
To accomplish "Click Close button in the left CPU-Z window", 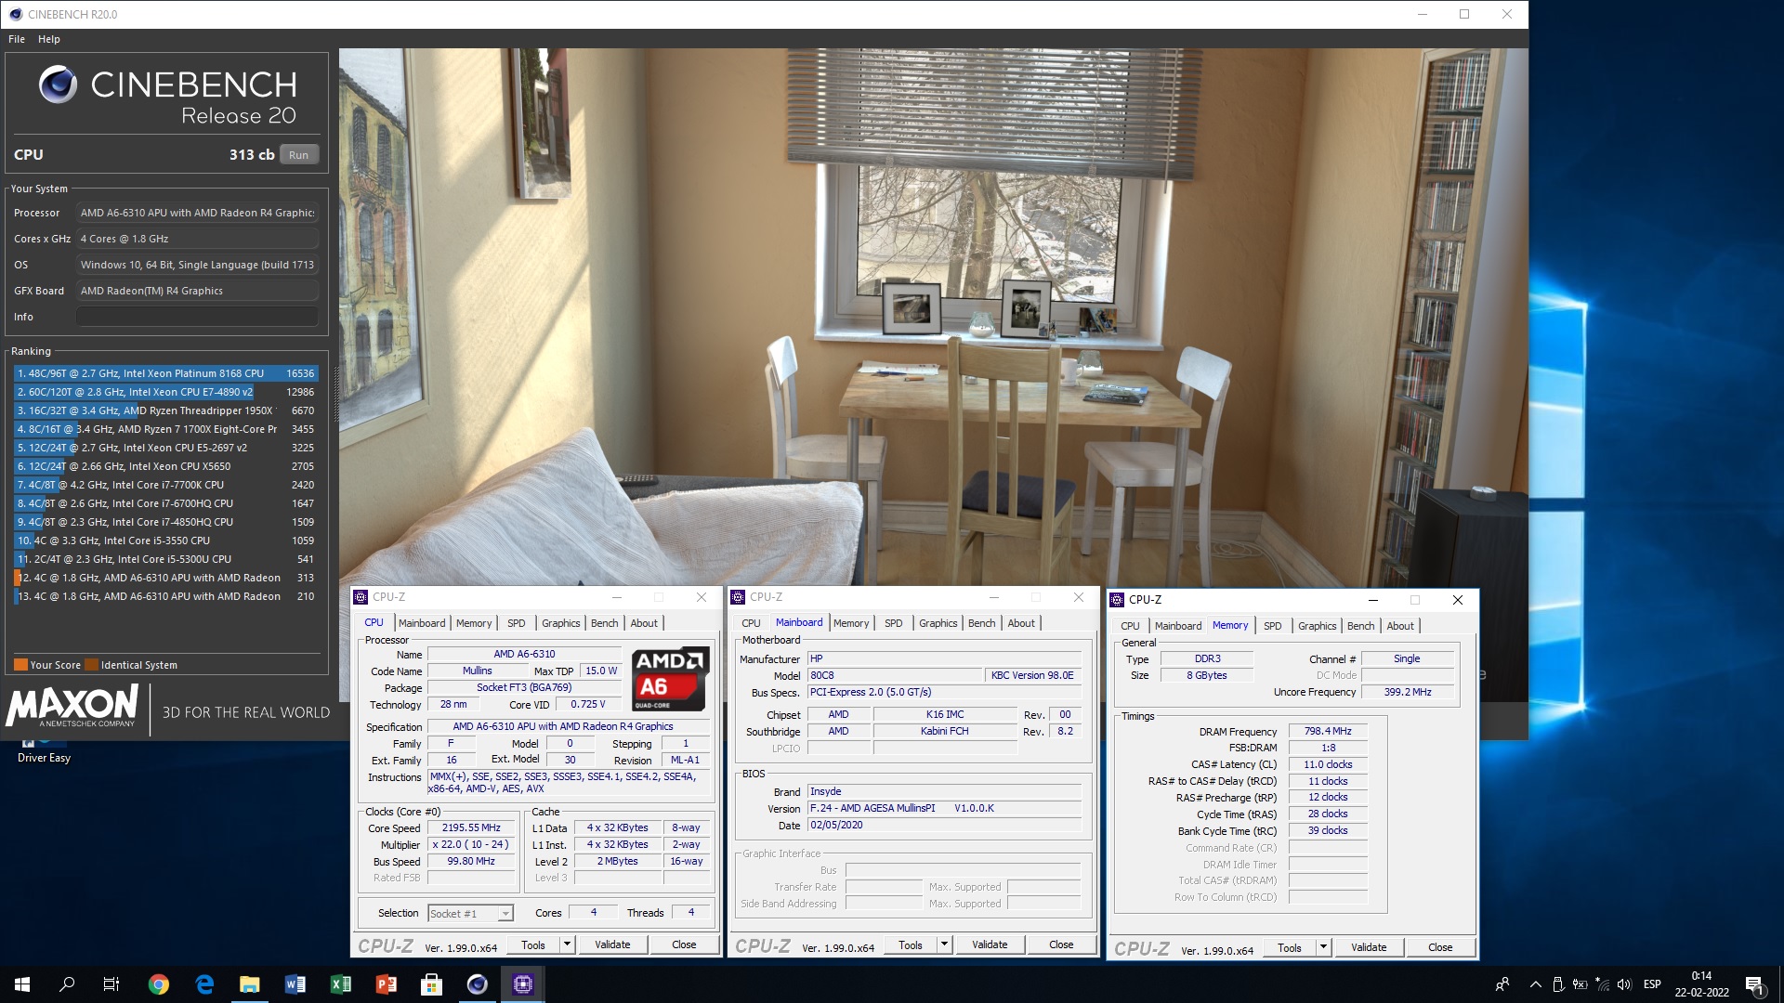I will click(x=684, y=944).
